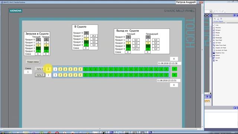Click the Смена input field showing 1
This screenshot has width=238, height=134.
click(x=28, y=72)
